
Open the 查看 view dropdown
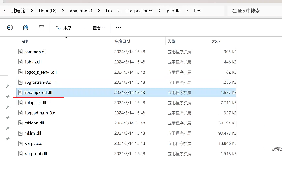click(x=95, y=28)
